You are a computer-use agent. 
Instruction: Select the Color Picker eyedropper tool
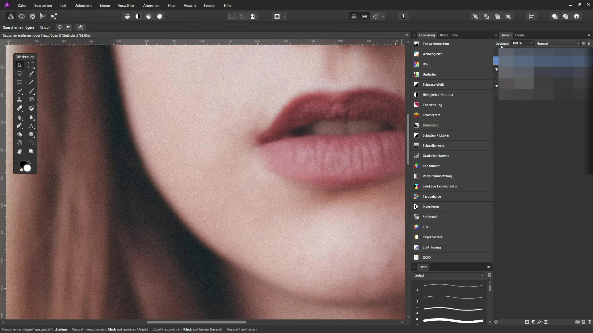31,82
